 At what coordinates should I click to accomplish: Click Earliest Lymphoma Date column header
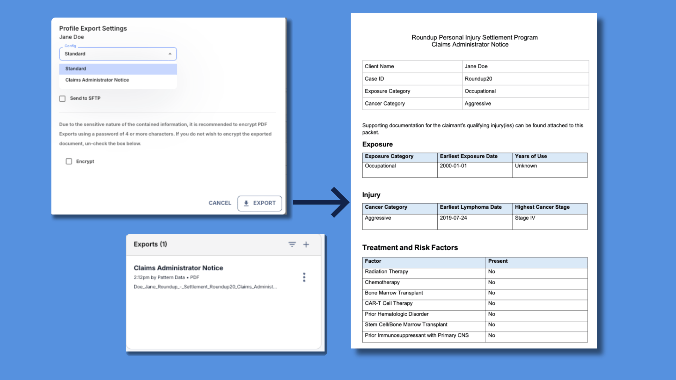475,209
